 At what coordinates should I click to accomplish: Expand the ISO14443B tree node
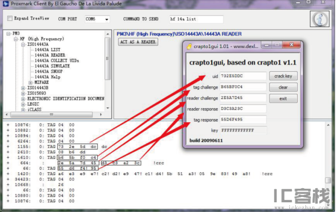pos(23,88)
